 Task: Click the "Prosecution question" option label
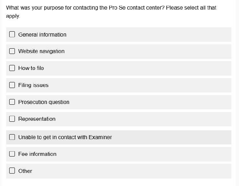(x=44, y=102)
